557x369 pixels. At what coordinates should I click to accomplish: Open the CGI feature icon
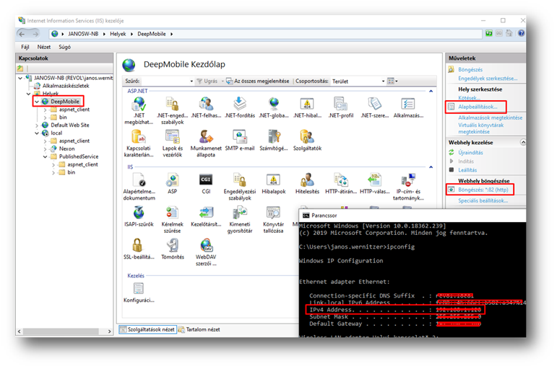tap(206, 180)
